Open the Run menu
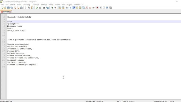Image resolution: width=181 pixels, height=102 pixels. point(63,5)
